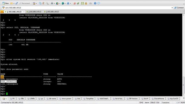Click the globe encoding icon
Viewport: 185px width, 104px height.
pyautogui.click(x=63, y=3)
